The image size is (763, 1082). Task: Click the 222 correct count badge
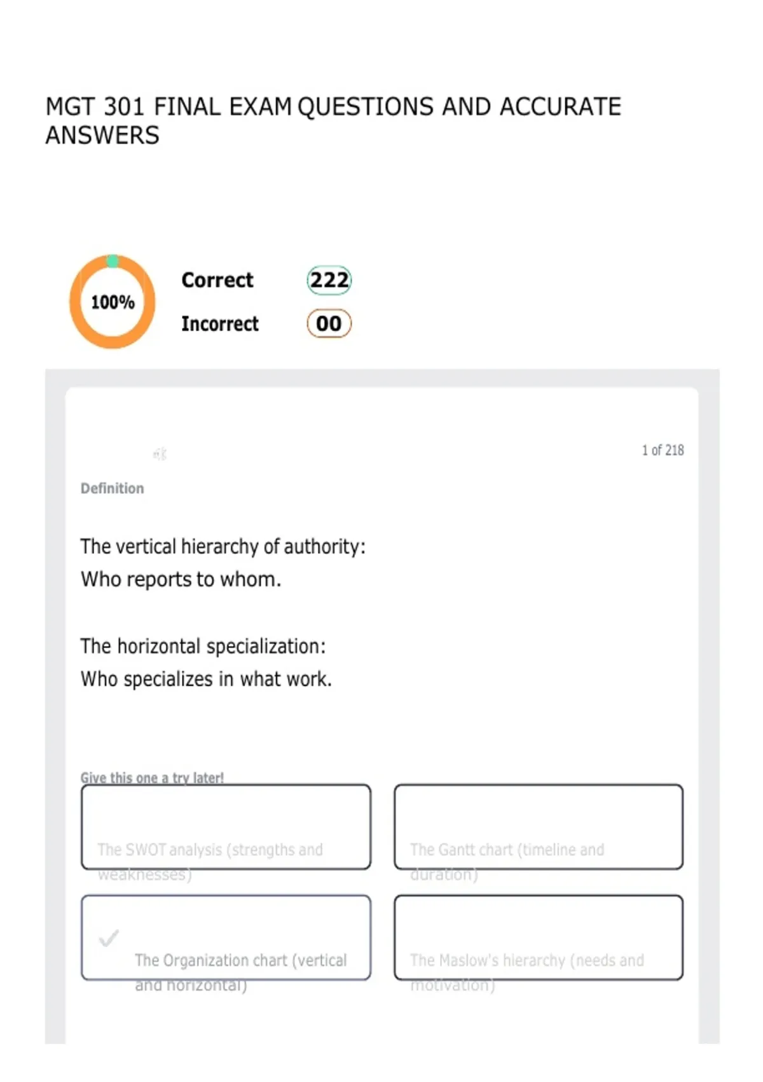329,280
